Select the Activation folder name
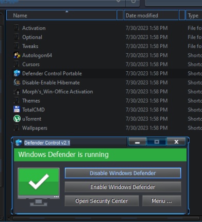Image resolution: width=202 pixels, height=222 pixels. pyautogui.click(x=34, y=28)
